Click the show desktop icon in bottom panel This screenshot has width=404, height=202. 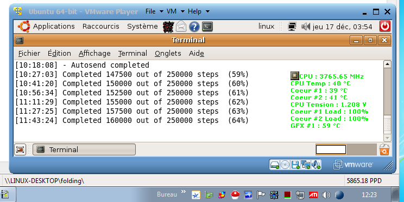(x=20, y=149)
